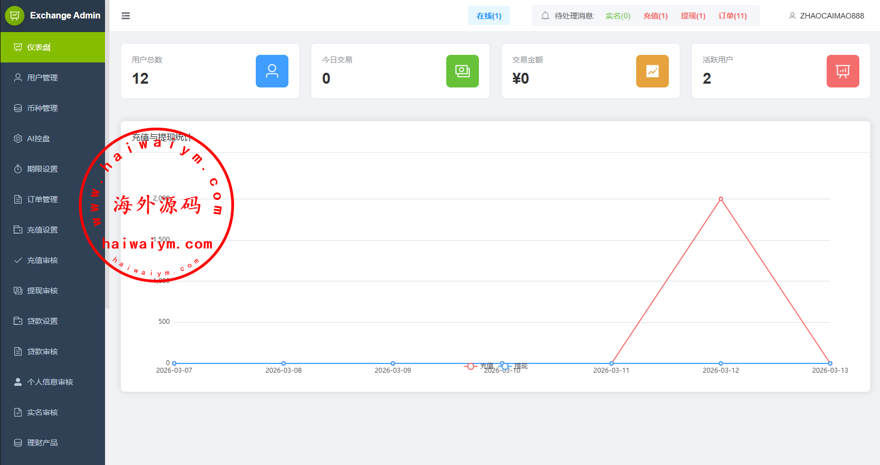
Task: Open the ZHAOCAIMAO888 user account menu
Action: [x=826, y=16]
